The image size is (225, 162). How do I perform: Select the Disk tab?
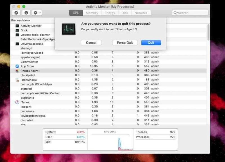point(125,13)
